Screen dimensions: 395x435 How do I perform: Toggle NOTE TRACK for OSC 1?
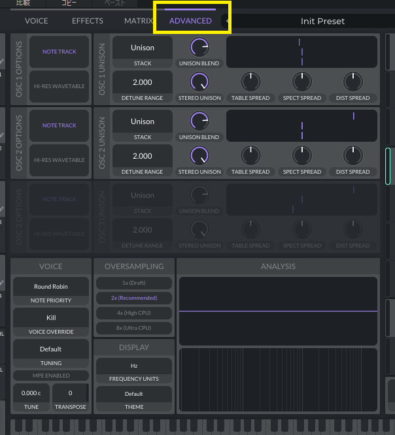[60, 52]
